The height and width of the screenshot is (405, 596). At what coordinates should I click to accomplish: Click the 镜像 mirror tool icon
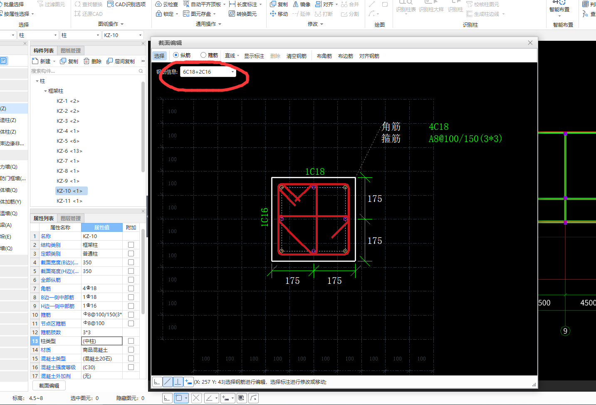[x=296, y=4]
